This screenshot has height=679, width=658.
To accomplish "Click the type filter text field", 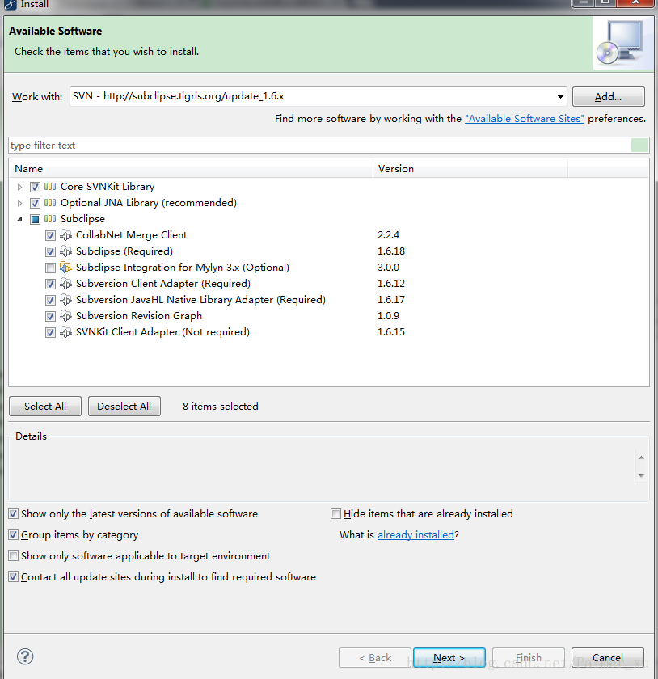I will [x=319, y=145].
